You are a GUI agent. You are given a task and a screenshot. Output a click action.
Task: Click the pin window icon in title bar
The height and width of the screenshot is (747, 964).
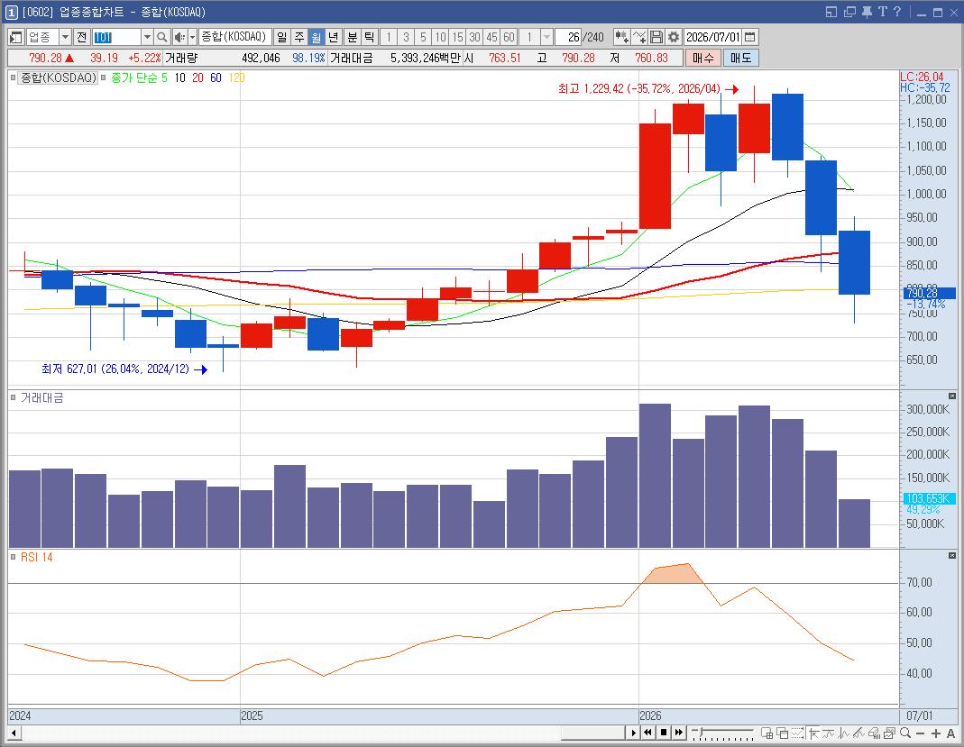point(867,12)
